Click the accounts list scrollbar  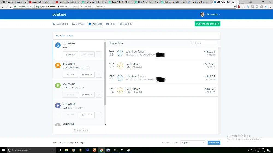click(x=105, y=74)
